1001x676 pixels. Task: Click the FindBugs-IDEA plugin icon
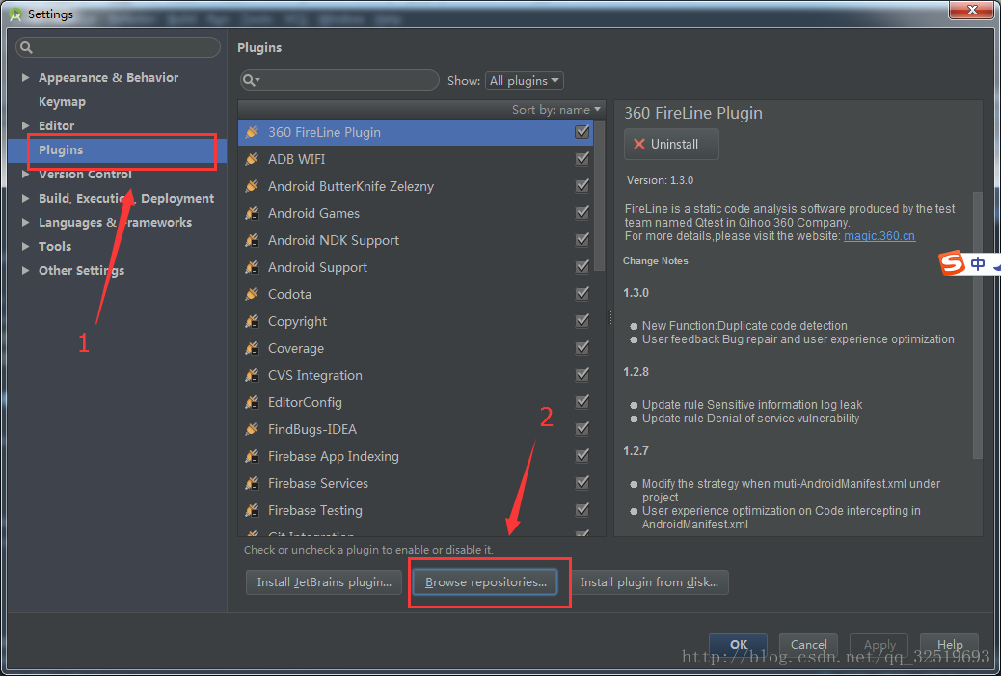point(252,429)
